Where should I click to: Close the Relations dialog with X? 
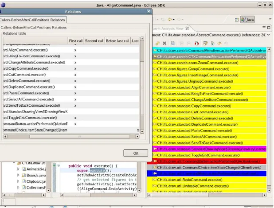[x=149, y=12]
